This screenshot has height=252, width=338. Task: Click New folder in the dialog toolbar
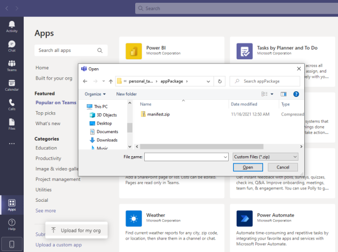[x=126, y=94]
